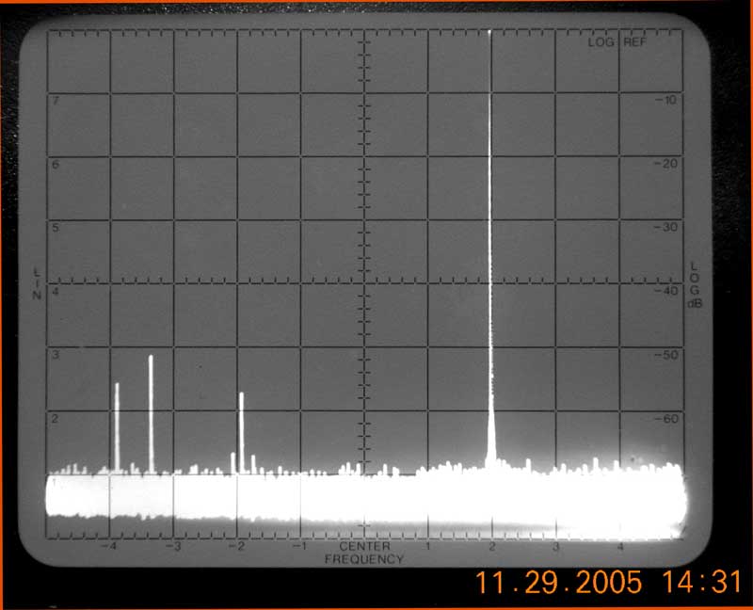Click the vertical LOG dB axis caption

click(x=695, y=285)
